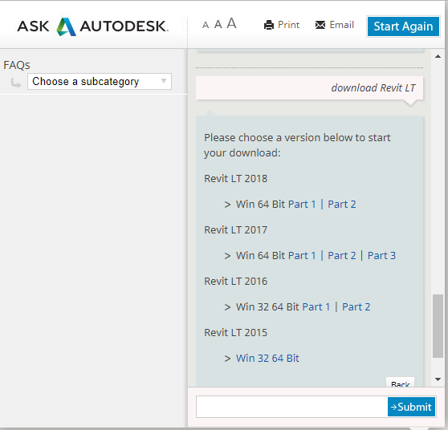Click the Email envelope icon
This screenshot has width=448, height=430.
point(320,25)
